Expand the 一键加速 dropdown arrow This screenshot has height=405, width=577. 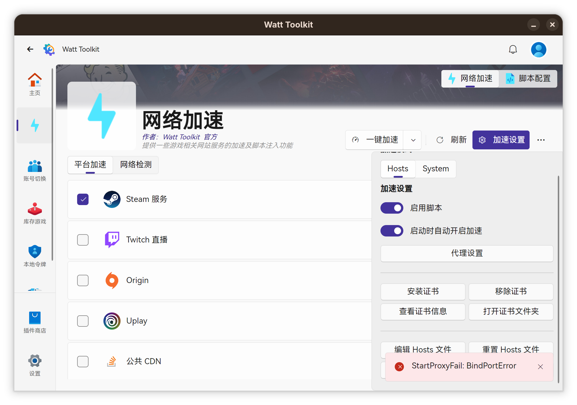point(413,140)
